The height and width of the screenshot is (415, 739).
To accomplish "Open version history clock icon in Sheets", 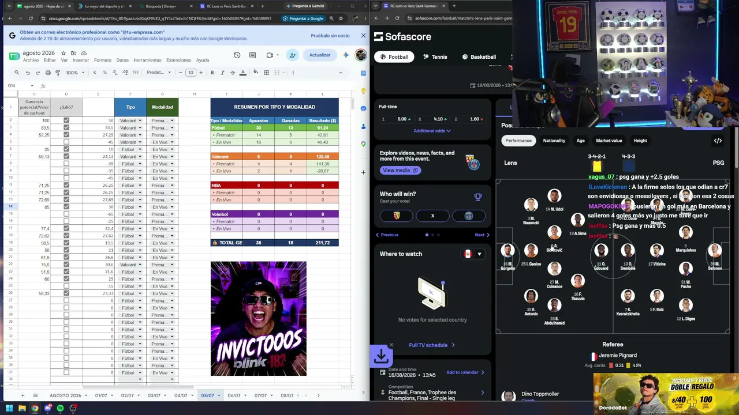I will coord(237,55).
